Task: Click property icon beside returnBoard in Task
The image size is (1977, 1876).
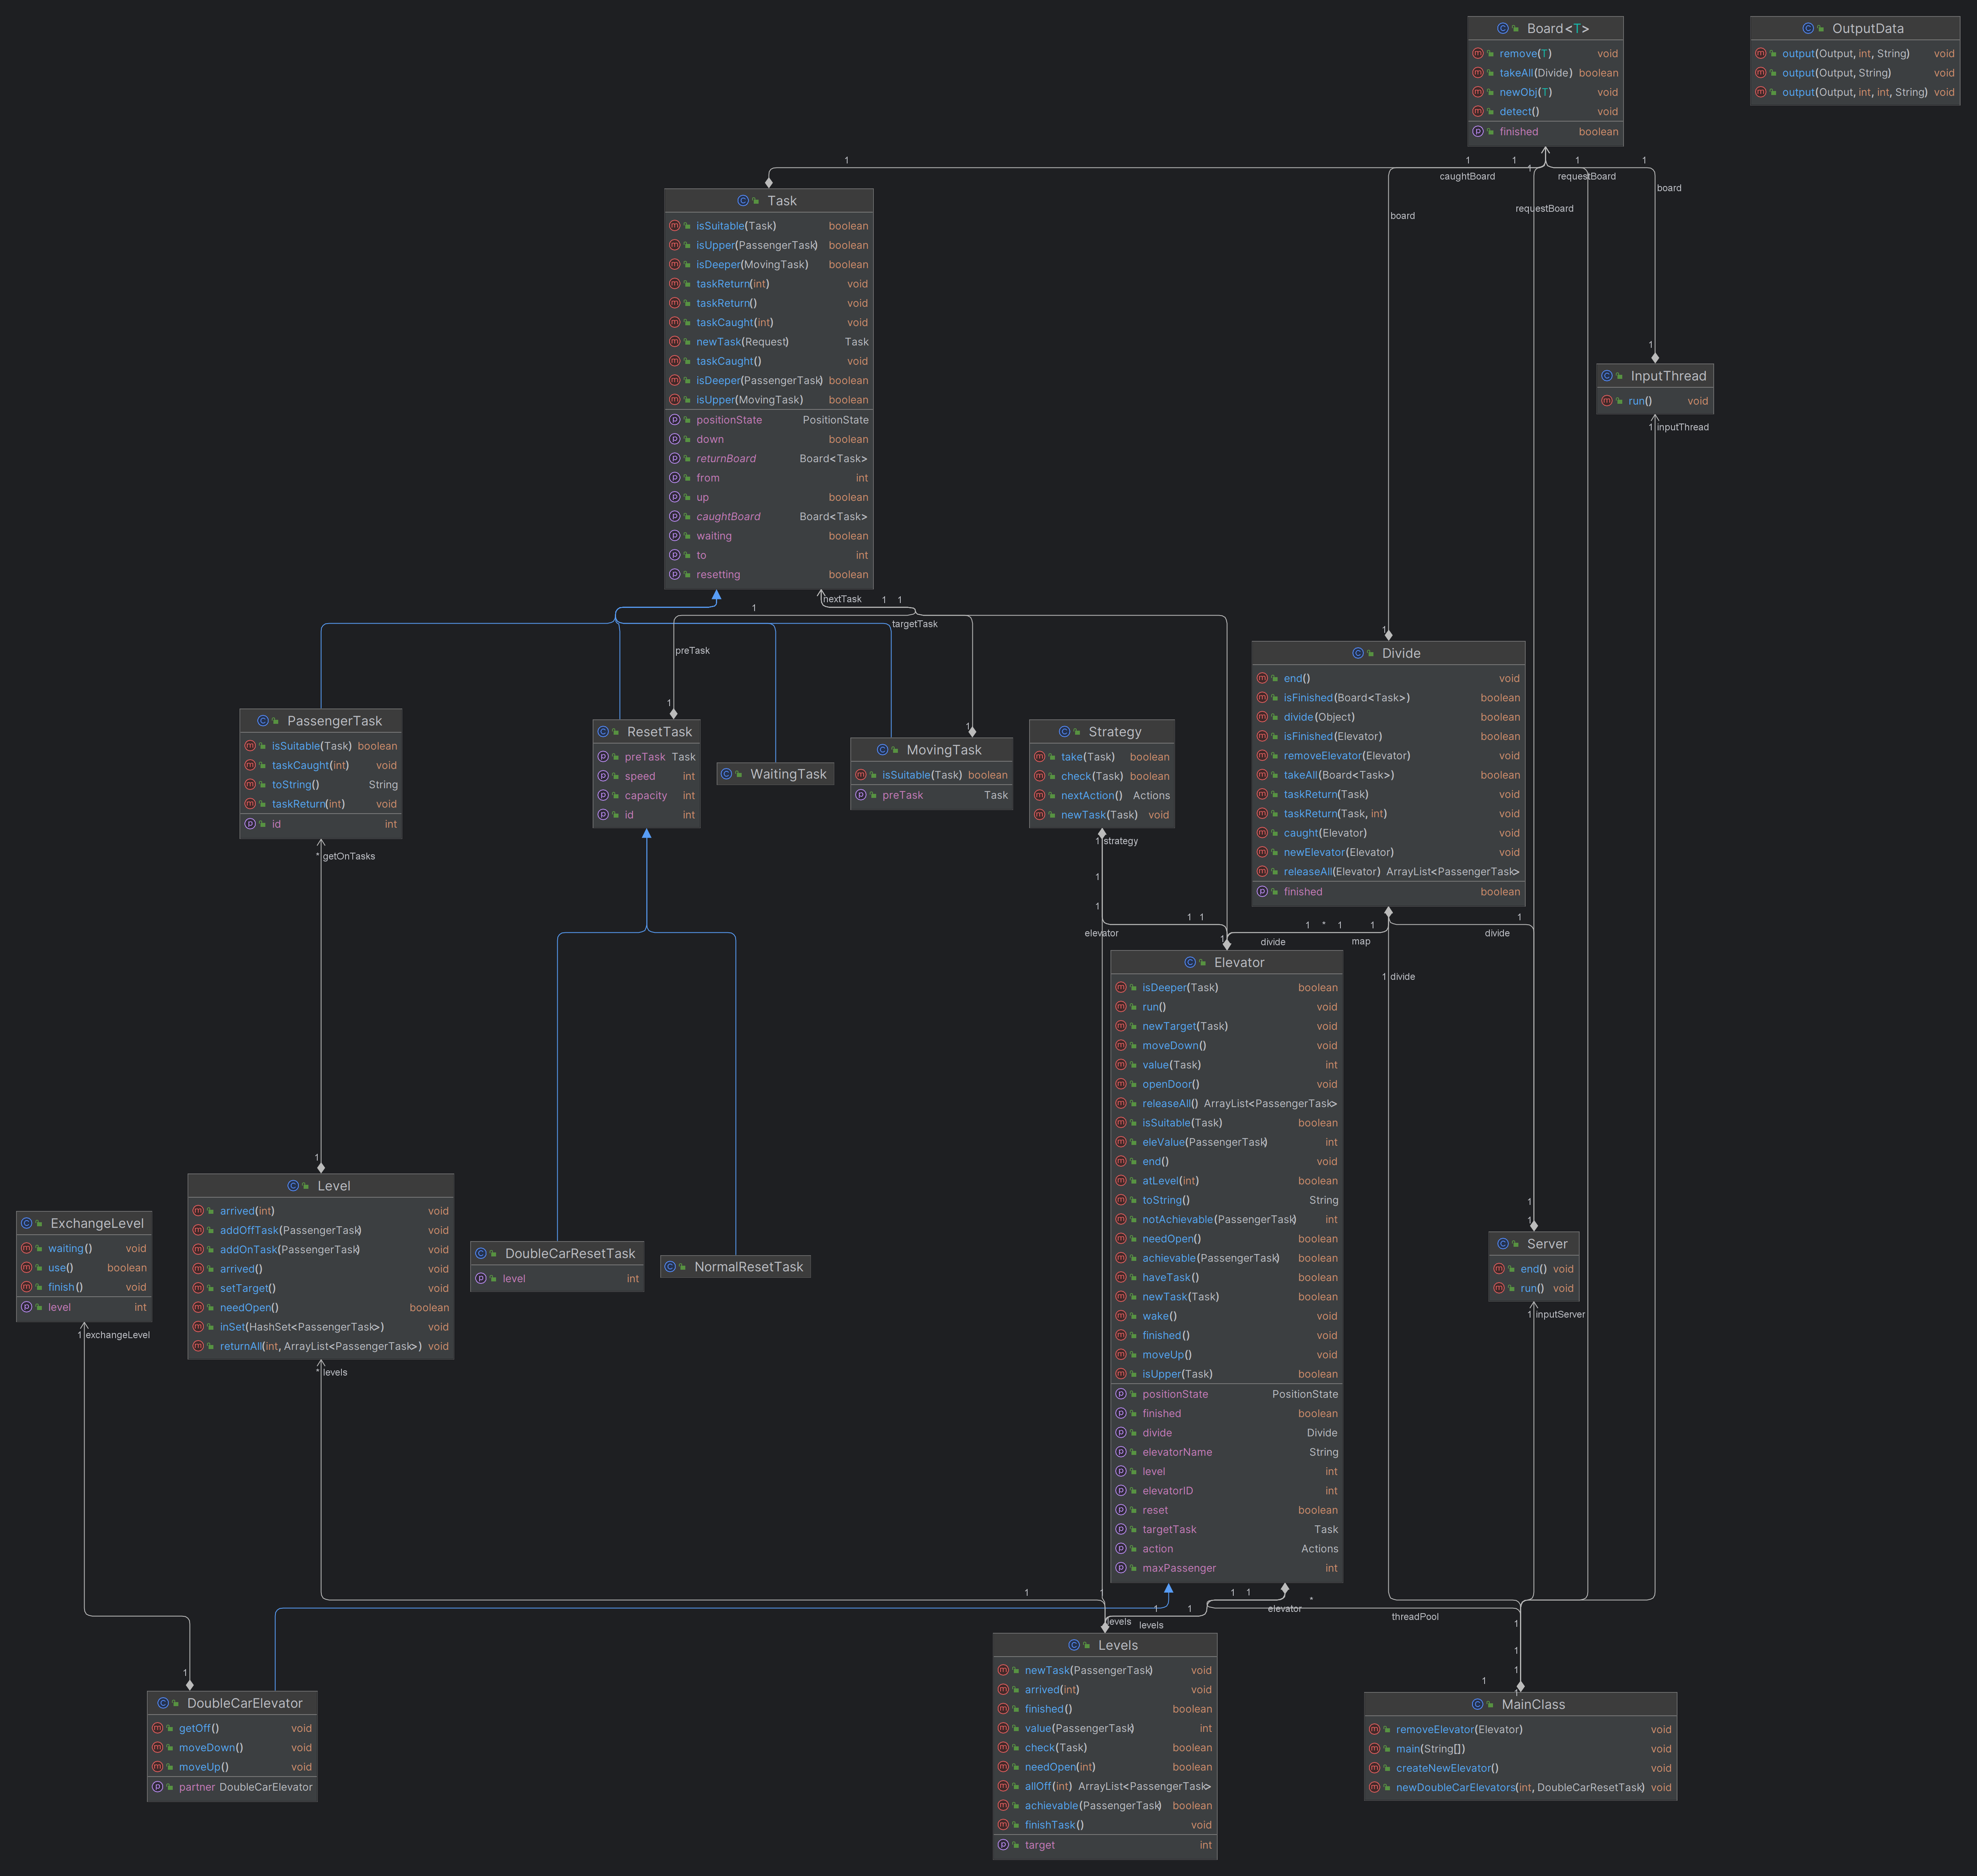Action: [x=674, y=458]
